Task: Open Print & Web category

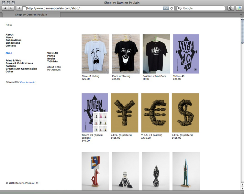Action: [x=13, y=60]
